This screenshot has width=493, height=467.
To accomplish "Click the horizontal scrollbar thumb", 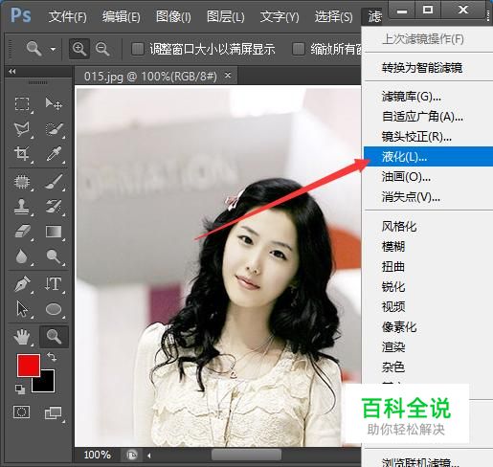I will coord(246,456).
